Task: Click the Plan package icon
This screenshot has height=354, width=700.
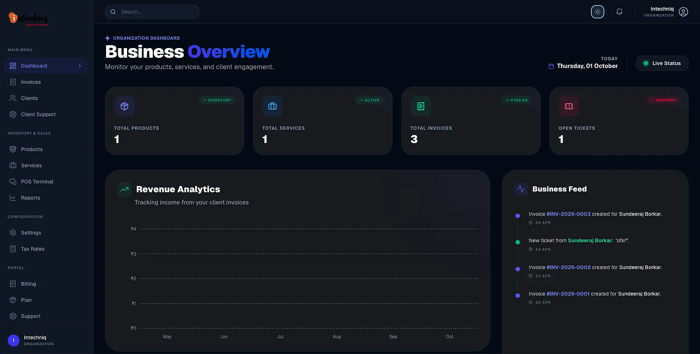Action: coord(13,300)
